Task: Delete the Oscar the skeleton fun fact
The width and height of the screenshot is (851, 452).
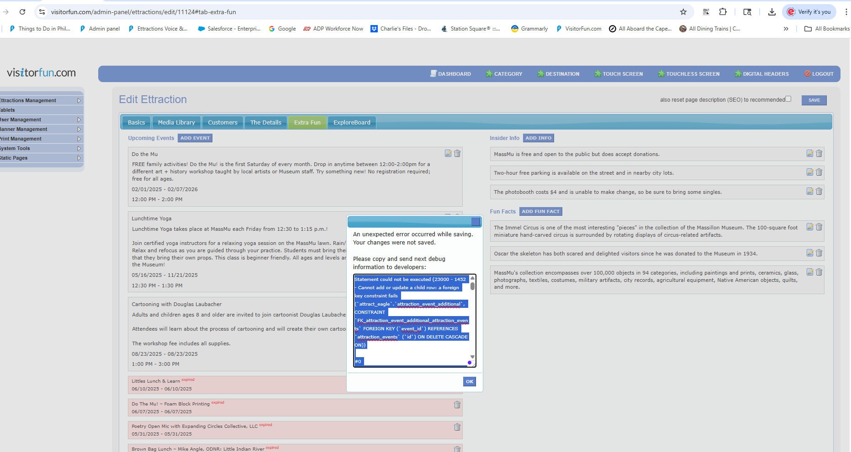Action: (819, 253)
